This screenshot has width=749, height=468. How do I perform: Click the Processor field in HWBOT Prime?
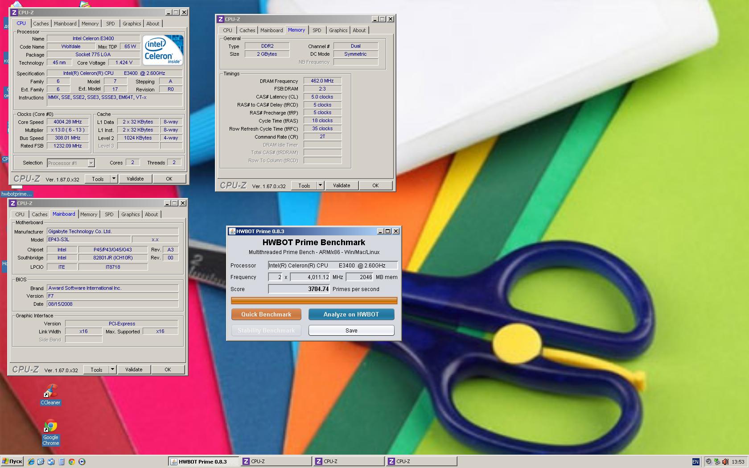coord(333,265)
